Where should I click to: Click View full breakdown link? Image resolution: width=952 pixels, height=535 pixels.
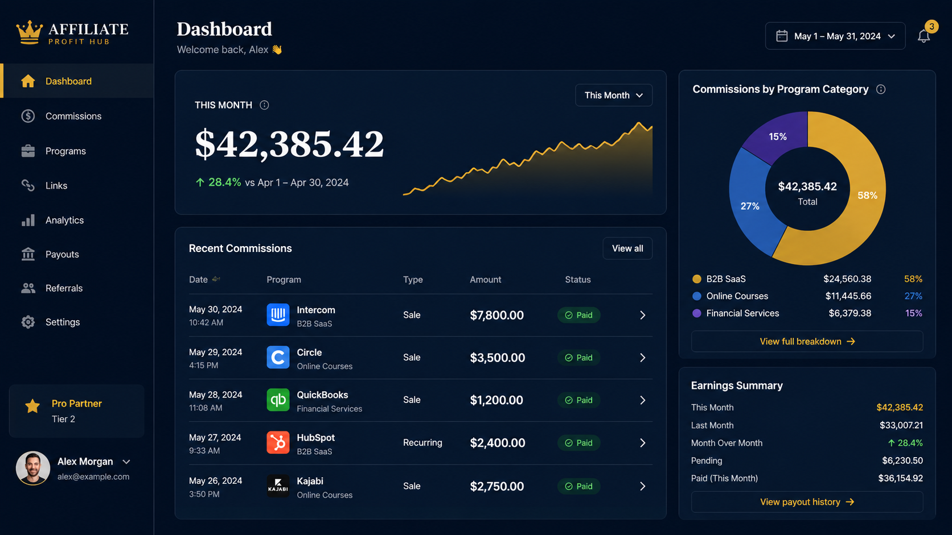[x=807, y=341]
